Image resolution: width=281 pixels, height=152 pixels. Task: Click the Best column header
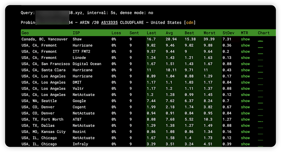(189, 33)
